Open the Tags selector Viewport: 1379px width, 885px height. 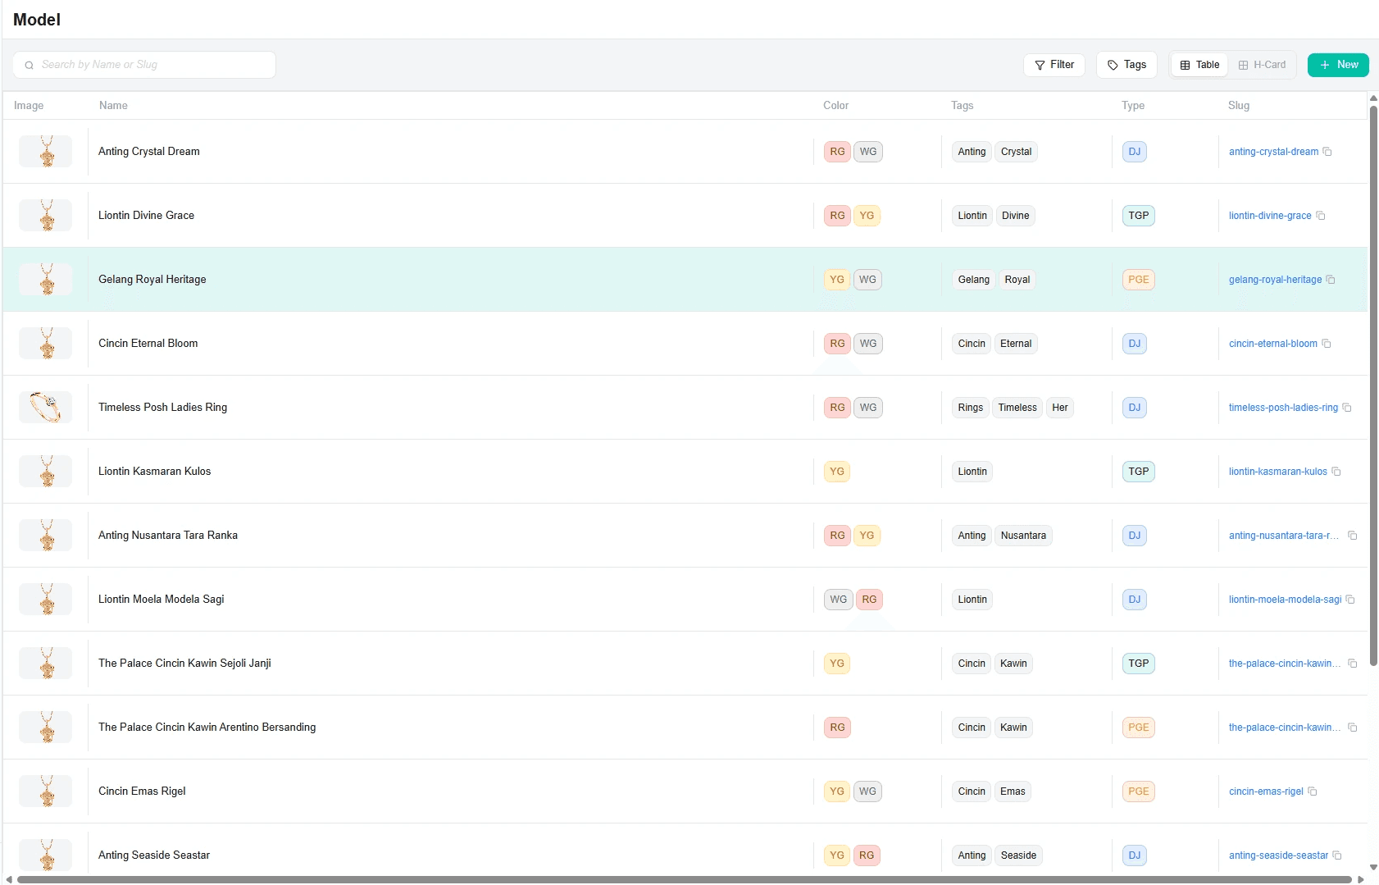[1126, 65]
